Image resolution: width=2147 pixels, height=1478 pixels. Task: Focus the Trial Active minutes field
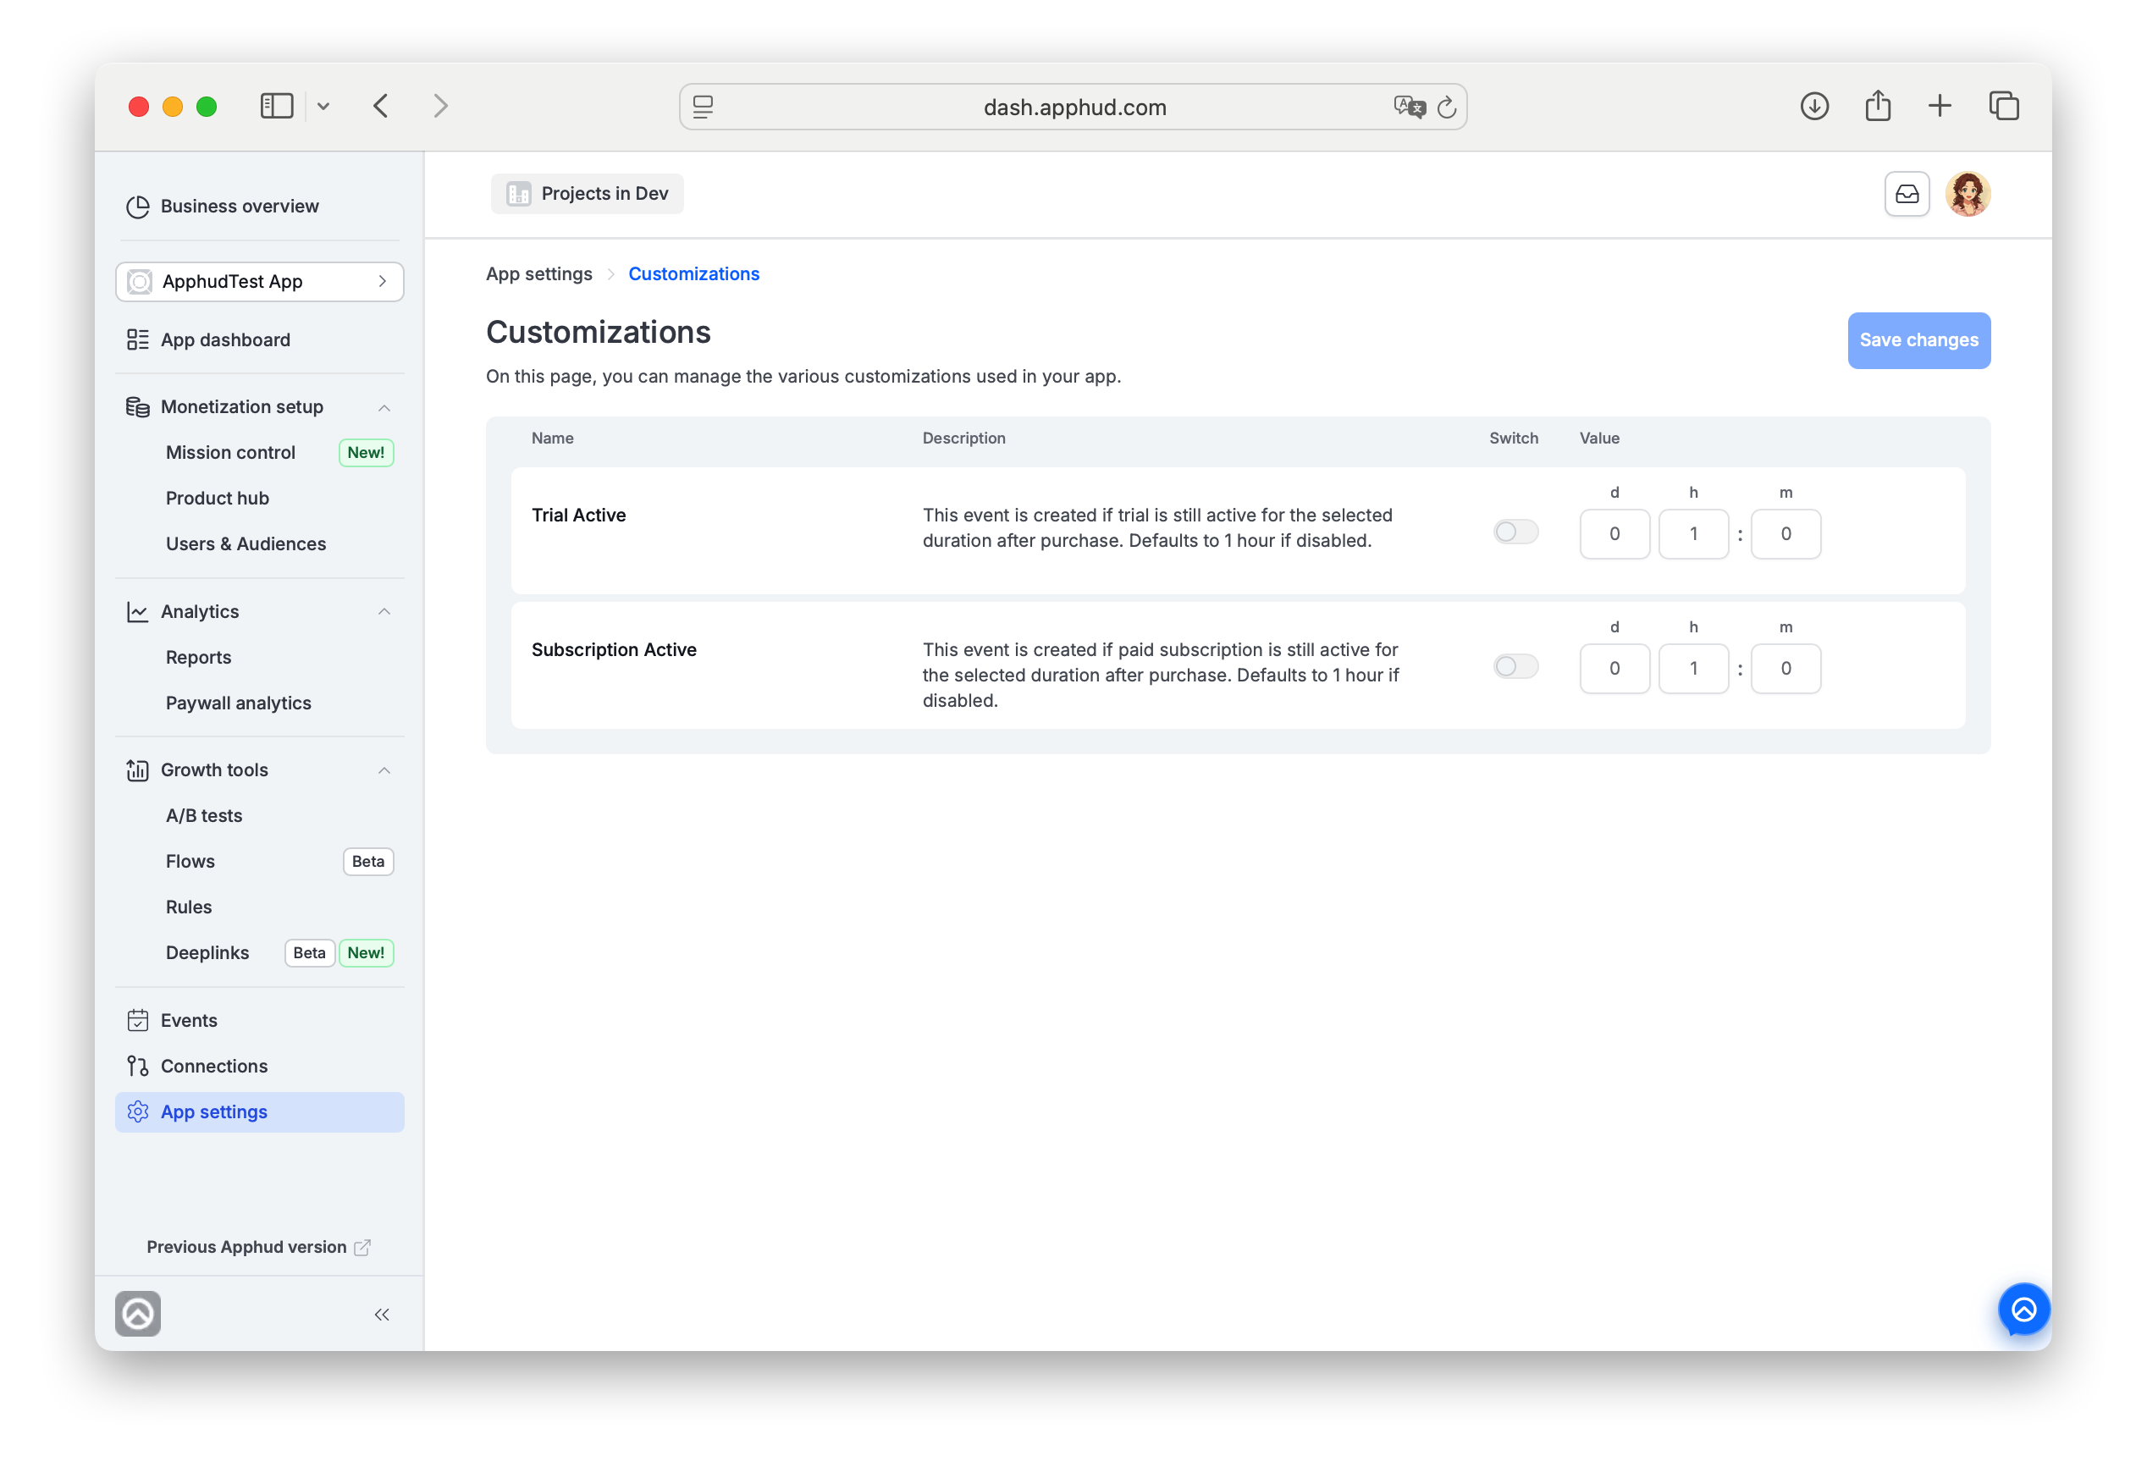1785,533
